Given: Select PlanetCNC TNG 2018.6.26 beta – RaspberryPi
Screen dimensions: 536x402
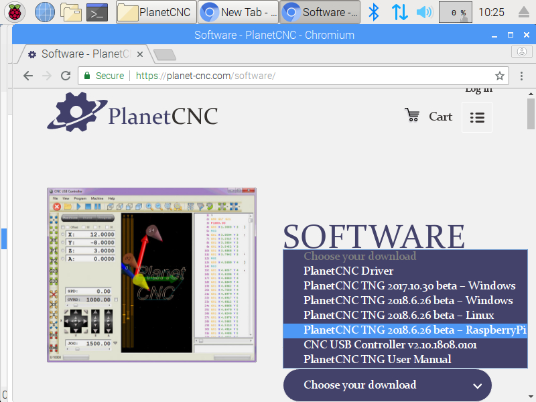Looking at the screenshot, I should coord(414,330).
